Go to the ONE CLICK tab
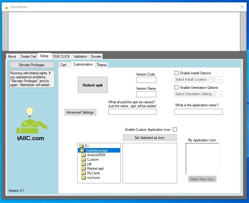The image size is (249, 203). point(61,56)
